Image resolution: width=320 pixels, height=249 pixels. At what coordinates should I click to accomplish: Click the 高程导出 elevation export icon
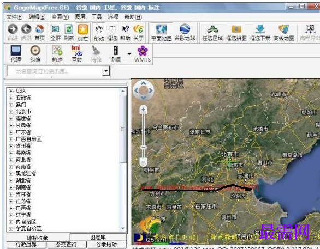[x=310, y=29]
